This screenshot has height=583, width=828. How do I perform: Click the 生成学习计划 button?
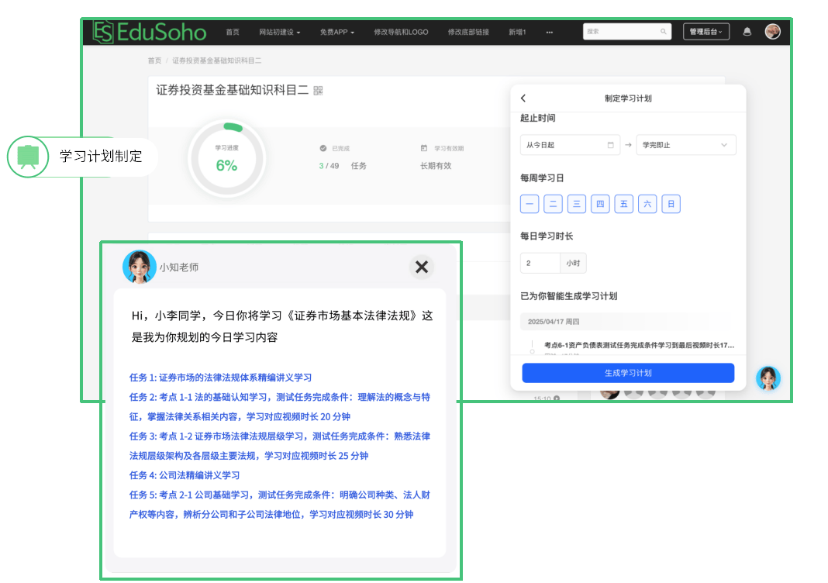628,373
